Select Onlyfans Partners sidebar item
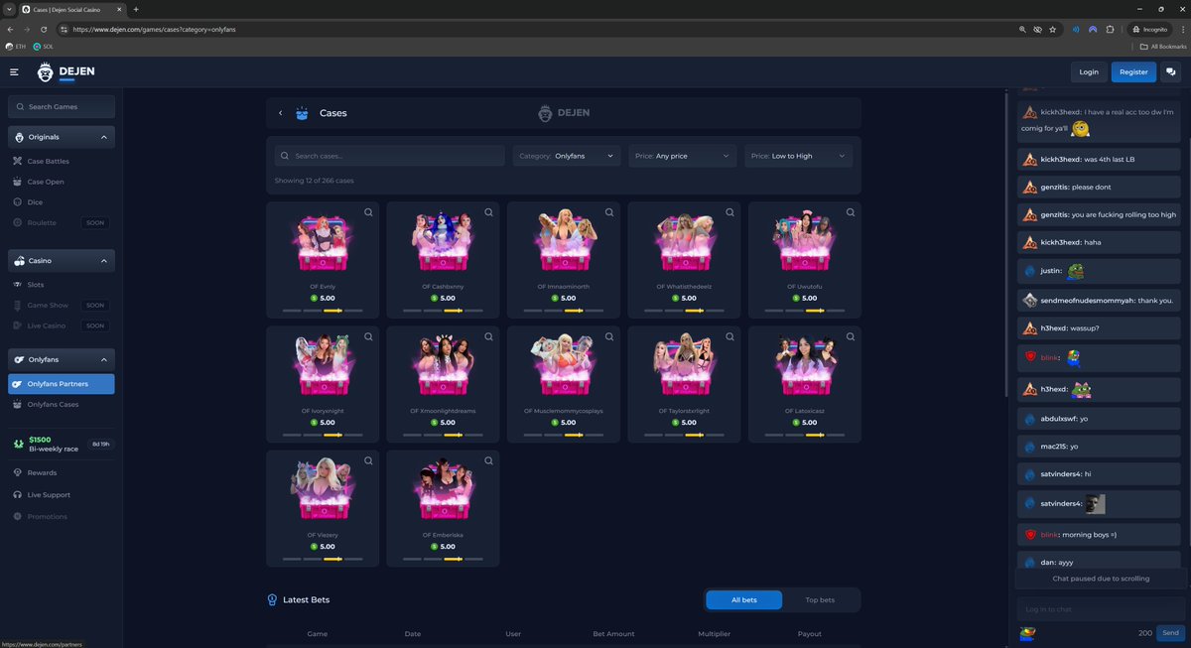Viewport: 1191px width, 648px height. [x=62, y=384]
